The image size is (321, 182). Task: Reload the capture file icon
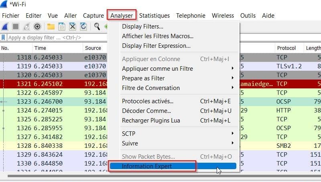pyautogui.click(x=83, y=27)
